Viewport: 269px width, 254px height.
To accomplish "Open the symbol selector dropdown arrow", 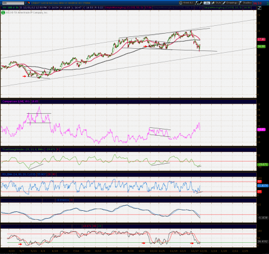I will click(x=26, y=3).
